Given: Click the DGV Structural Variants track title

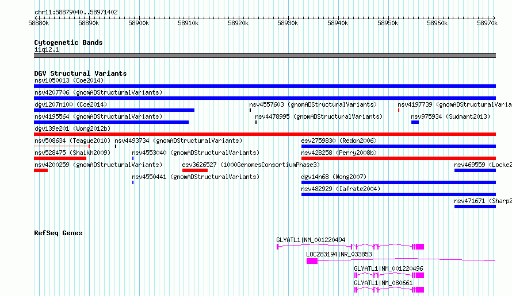Looking at the screenshot, I should (81, 73).
